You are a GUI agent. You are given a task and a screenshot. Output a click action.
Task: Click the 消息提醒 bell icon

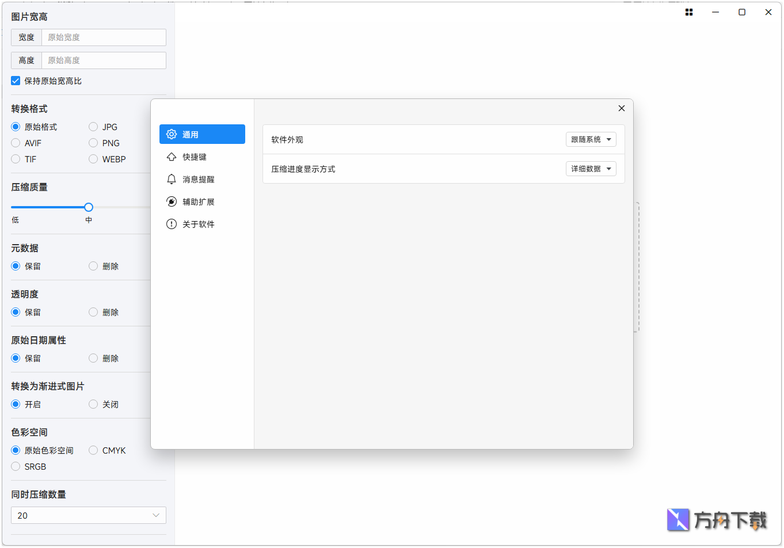click(172, 179)
